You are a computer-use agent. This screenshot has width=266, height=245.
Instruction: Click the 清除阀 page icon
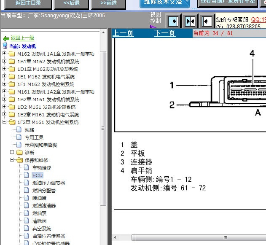click(27, 221)
